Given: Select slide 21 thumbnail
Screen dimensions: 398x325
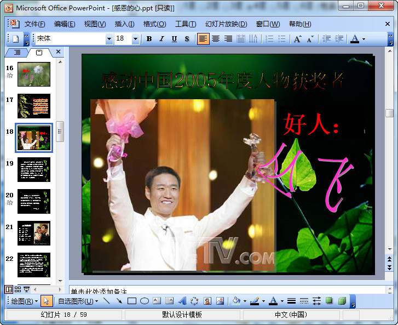Looking at the screenshot, I should [34, 233].
